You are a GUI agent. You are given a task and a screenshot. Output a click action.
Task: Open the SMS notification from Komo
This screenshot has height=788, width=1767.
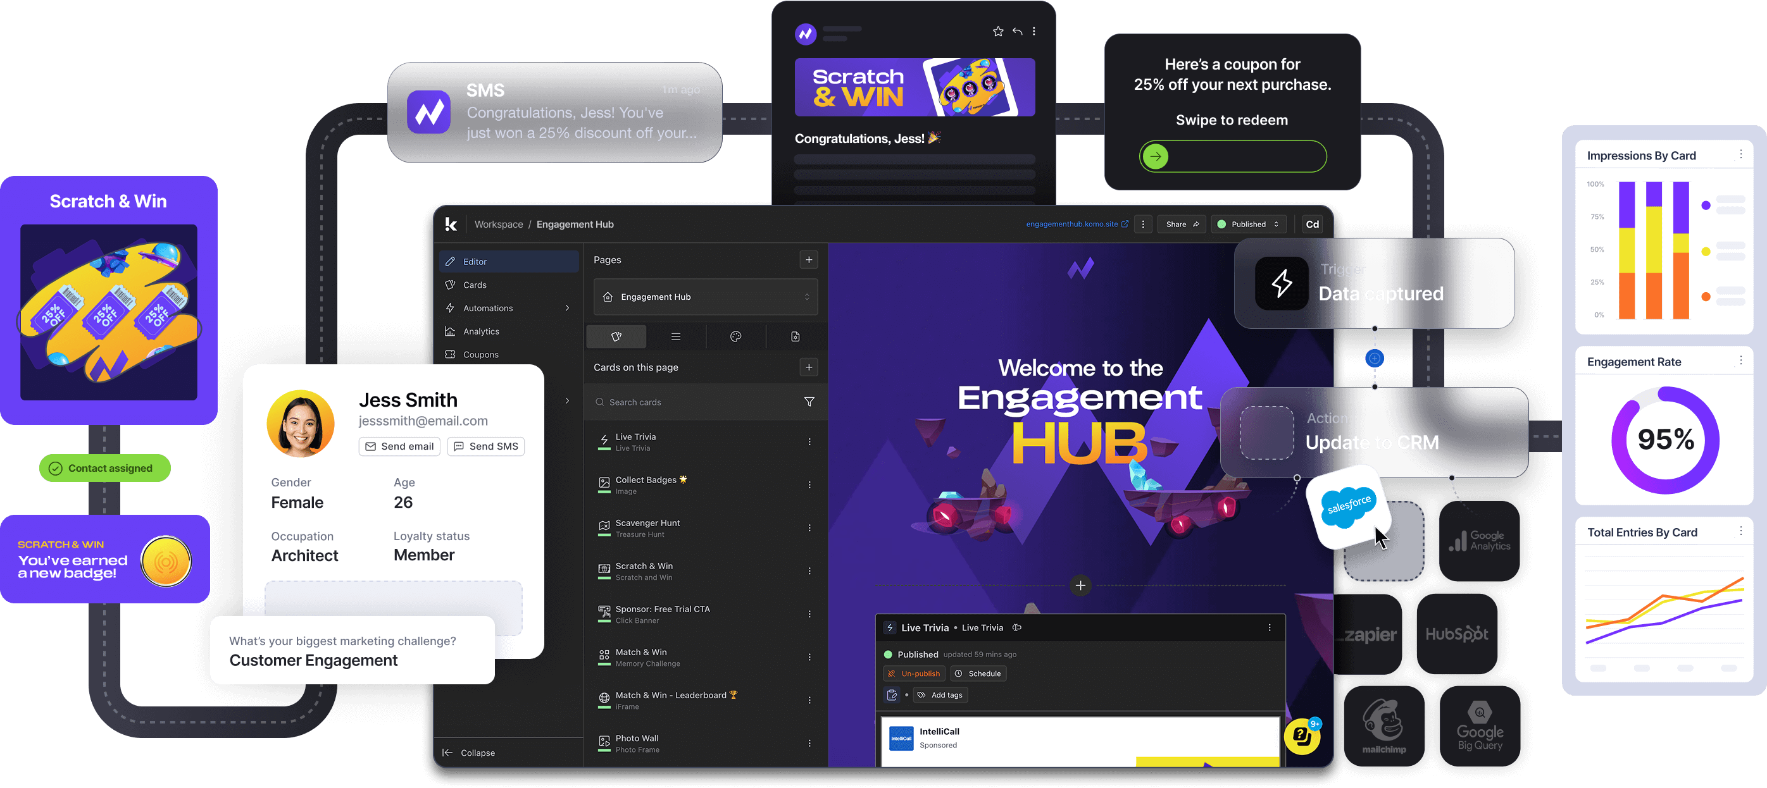tap(554, 113)
